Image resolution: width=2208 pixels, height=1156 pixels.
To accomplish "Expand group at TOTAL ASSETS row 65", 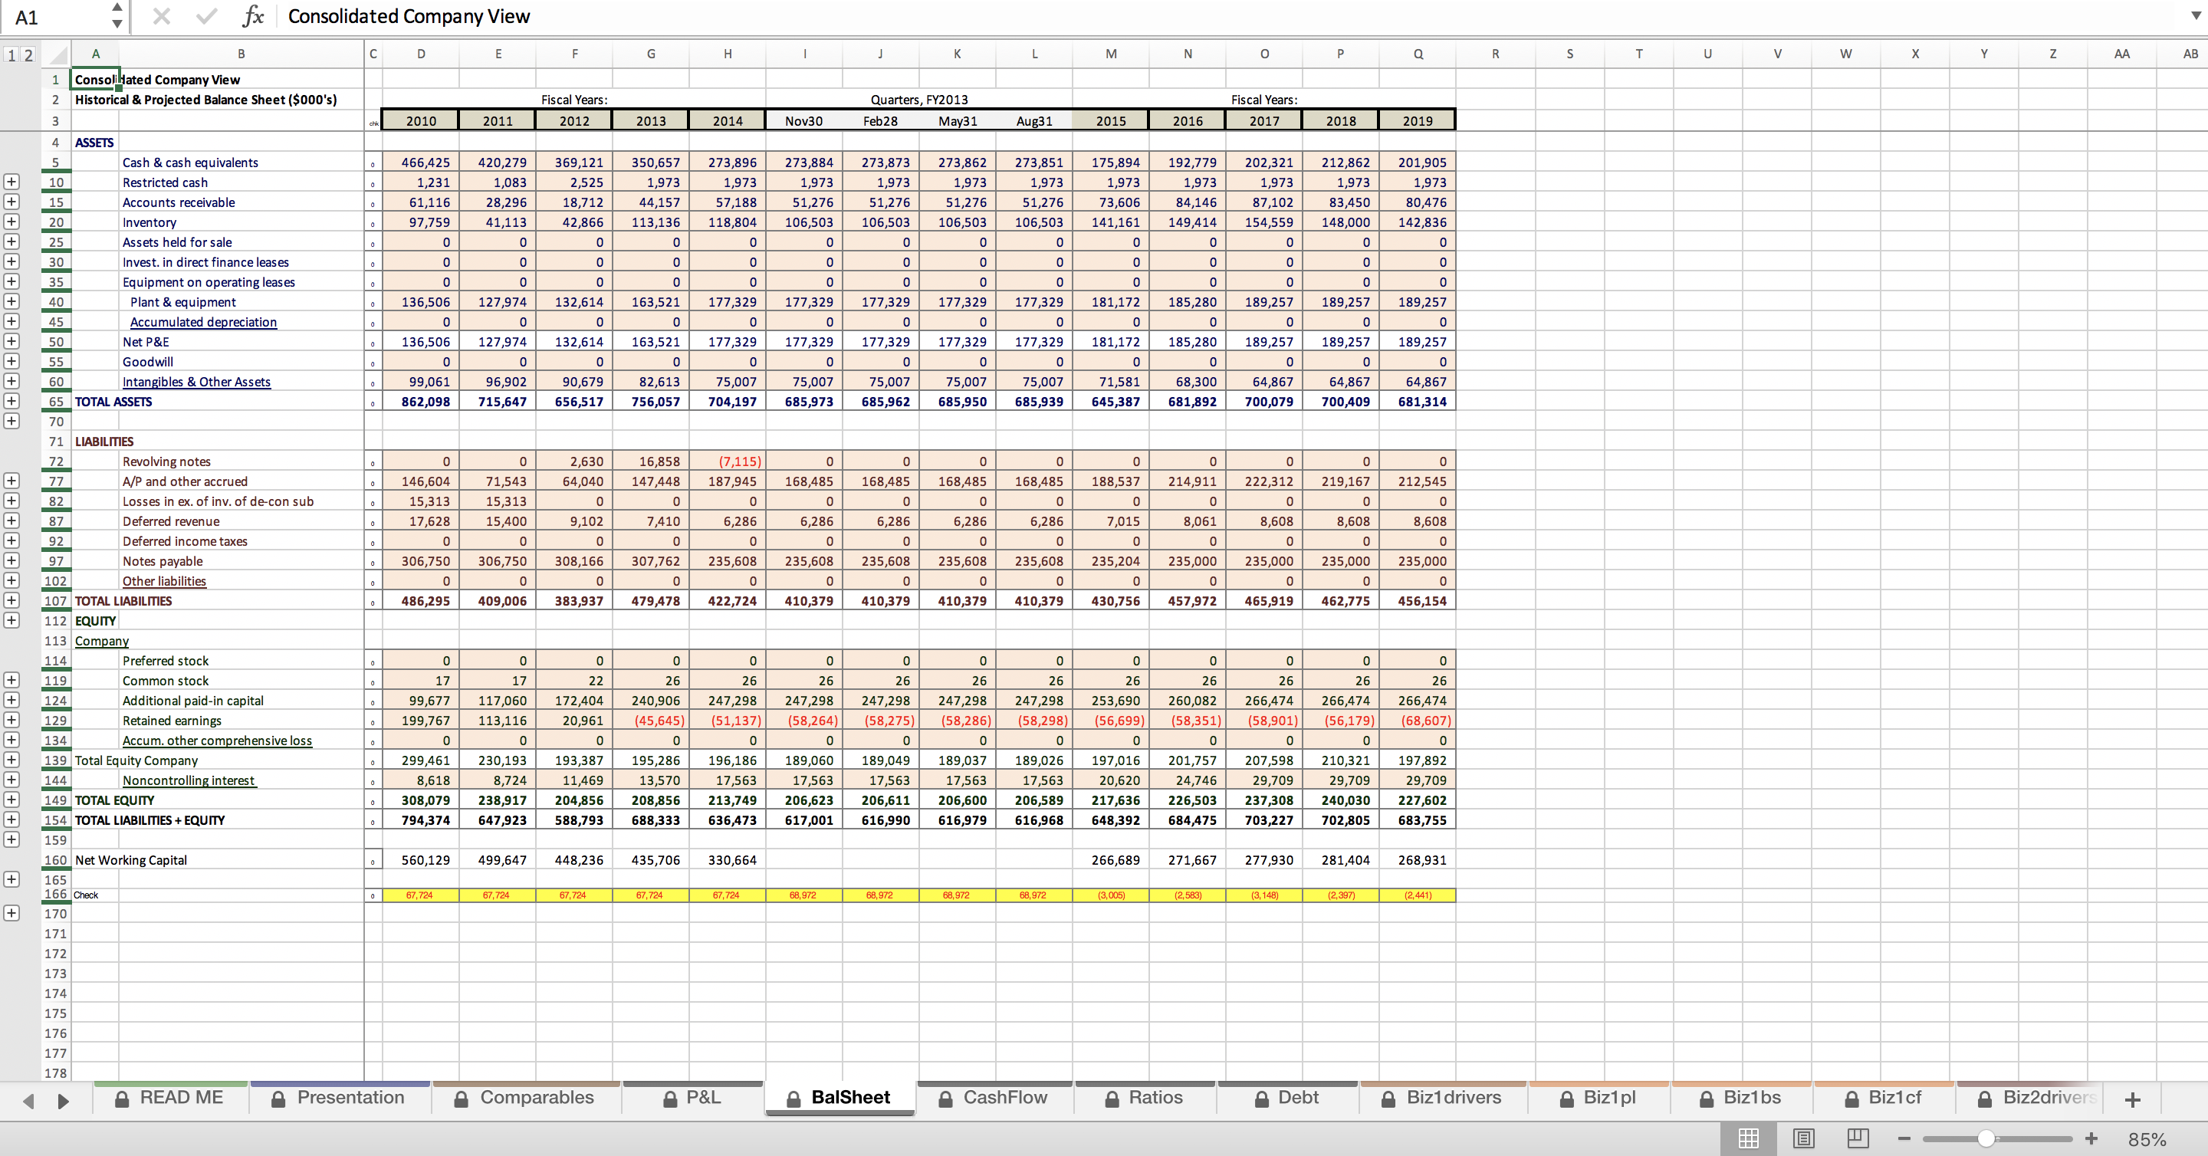I will tap(11, 400).
